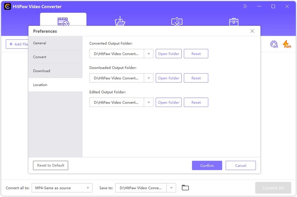Click the Convert All button

tap(273, 188)
